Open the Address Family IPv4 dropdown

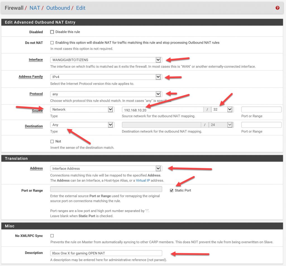tap(106, 77)
